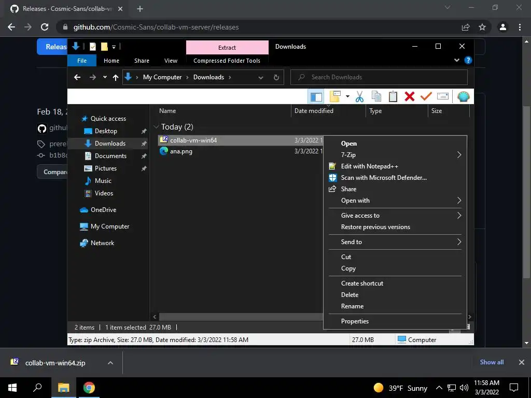Click My Computer in the address breadcrumb

point(162,77)
